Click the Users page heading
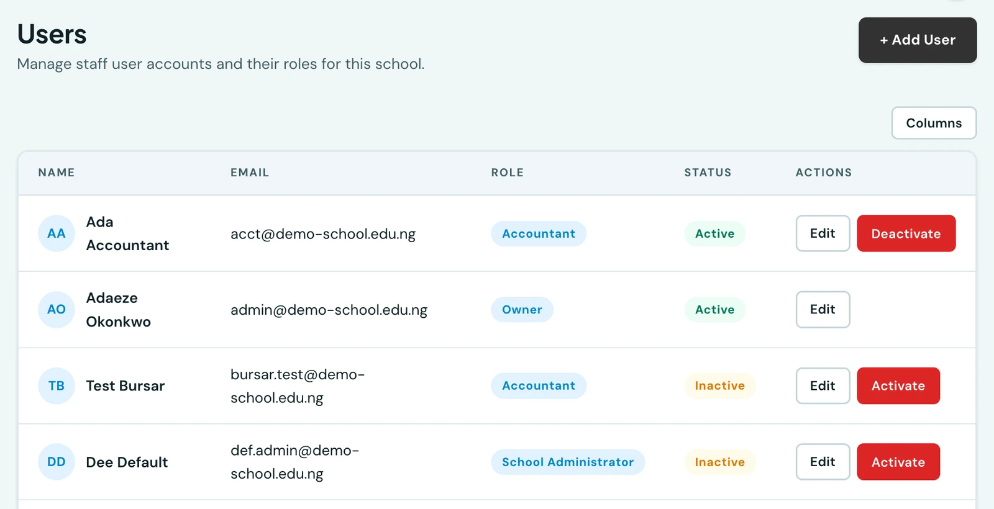This screenshot has height=509, width=994. click(52, 34)
